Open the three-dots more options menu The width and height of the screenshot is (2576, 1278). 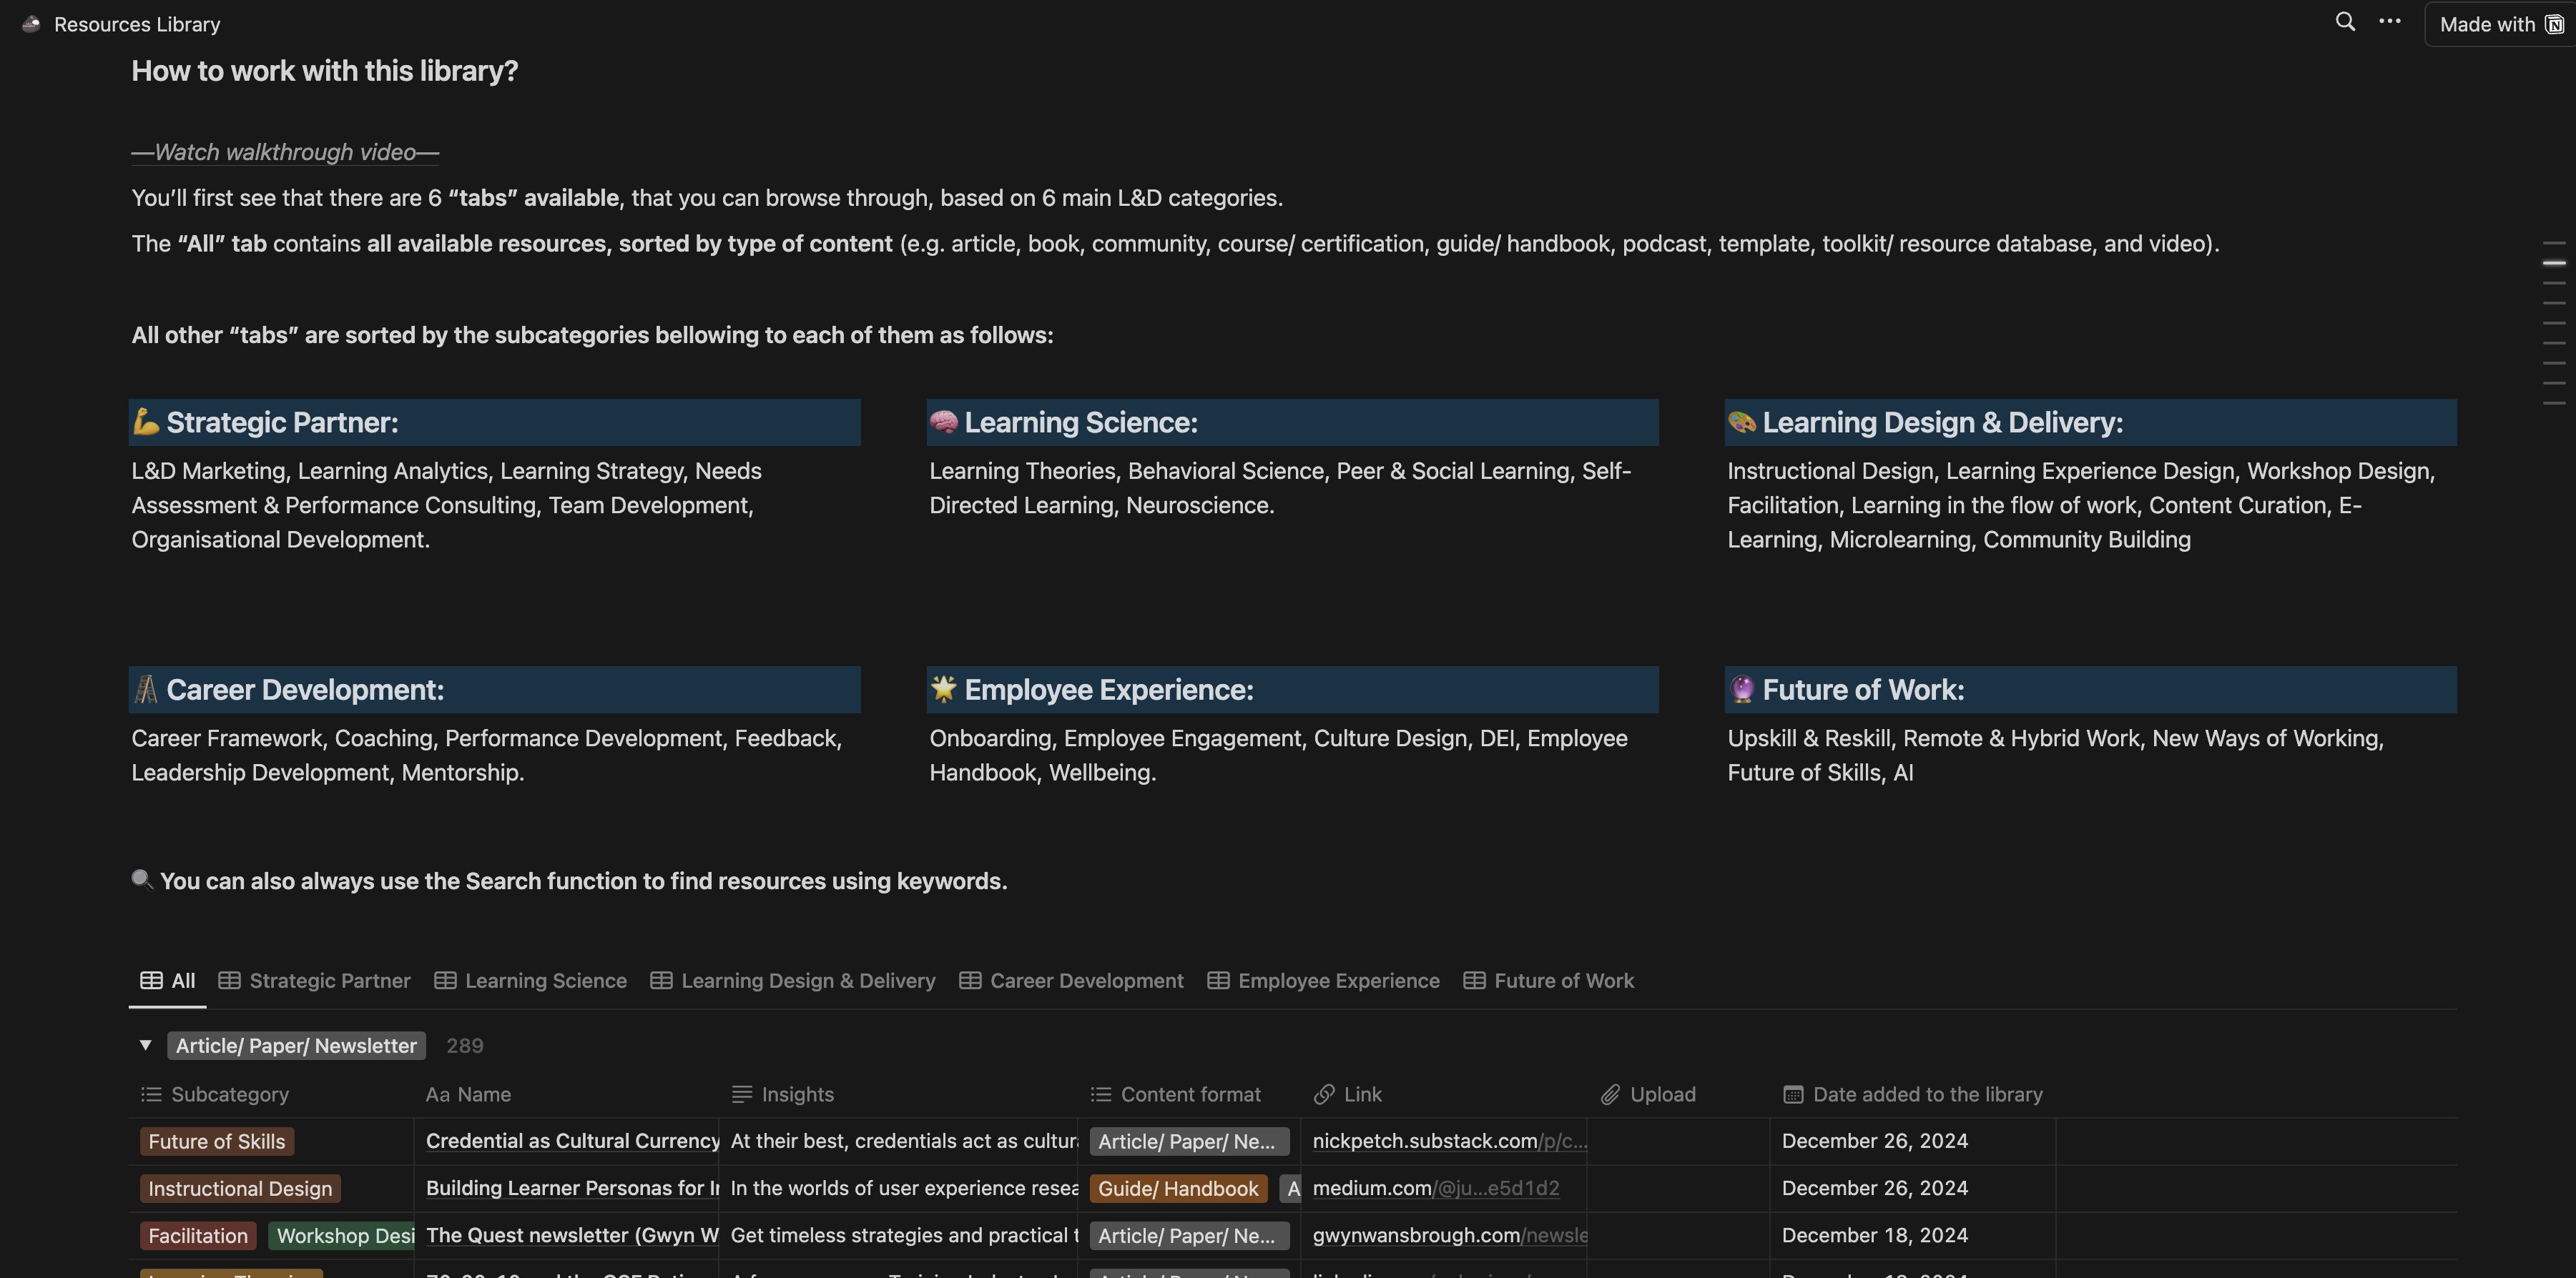[2389, 22]
